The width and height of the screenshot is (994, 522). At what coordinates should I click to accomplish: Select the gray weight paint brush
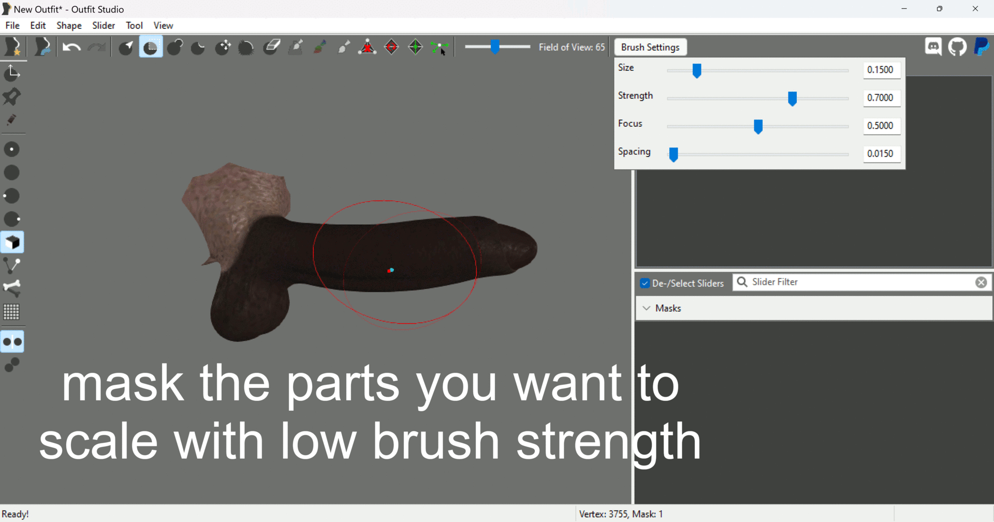[296, 47]
